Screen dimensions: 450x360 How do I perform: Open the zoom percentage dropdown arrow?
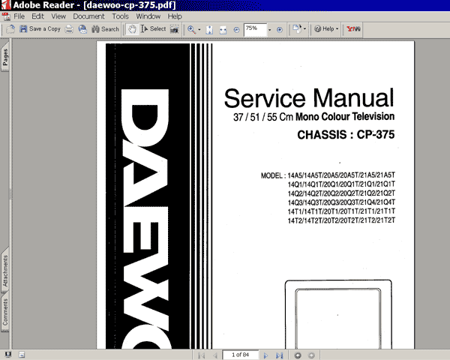pyautogui.click(x=270, y=30)
